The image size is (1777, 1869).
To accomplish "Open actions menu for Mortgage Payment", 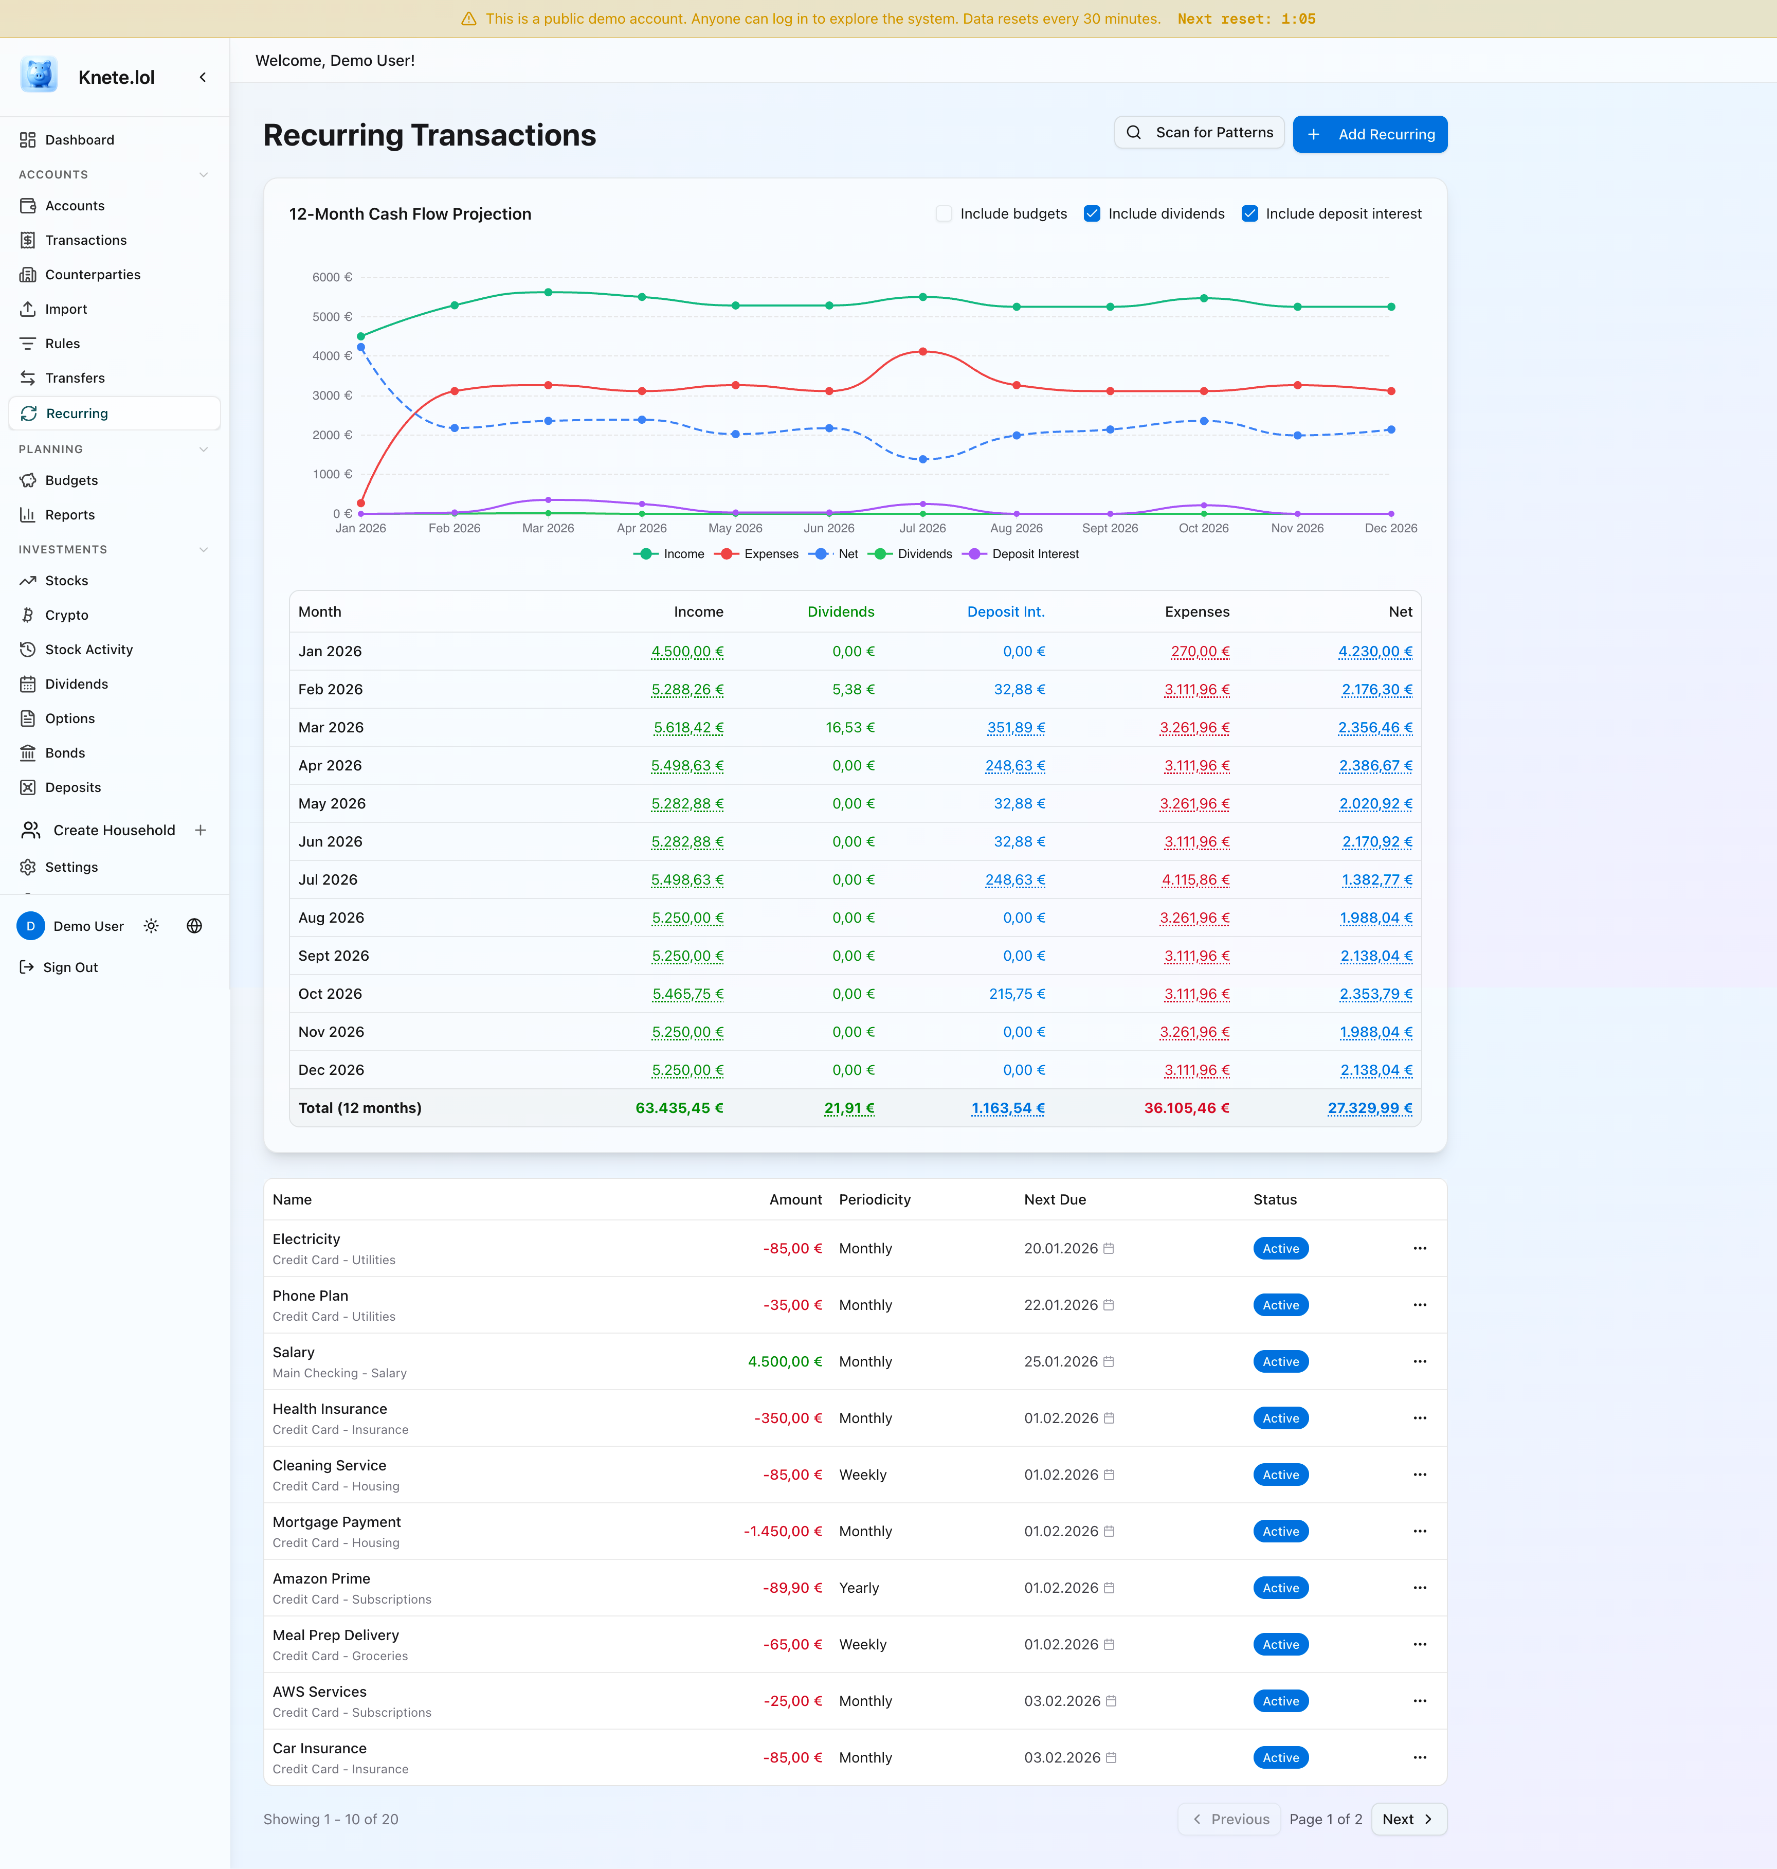I will click(1419, 1531).
